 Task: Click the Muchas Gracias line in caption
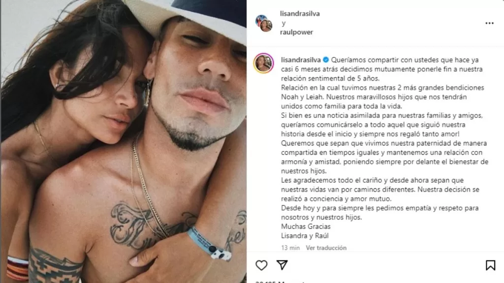tap(306, 226)
